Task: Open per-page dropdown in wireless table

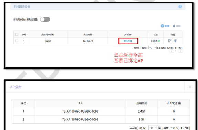Action: tap(153, 48)
